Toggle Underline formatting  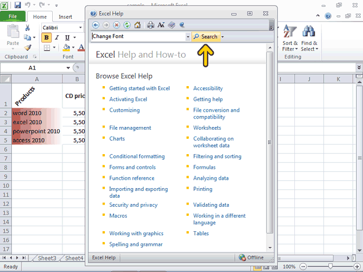(67, 37)
